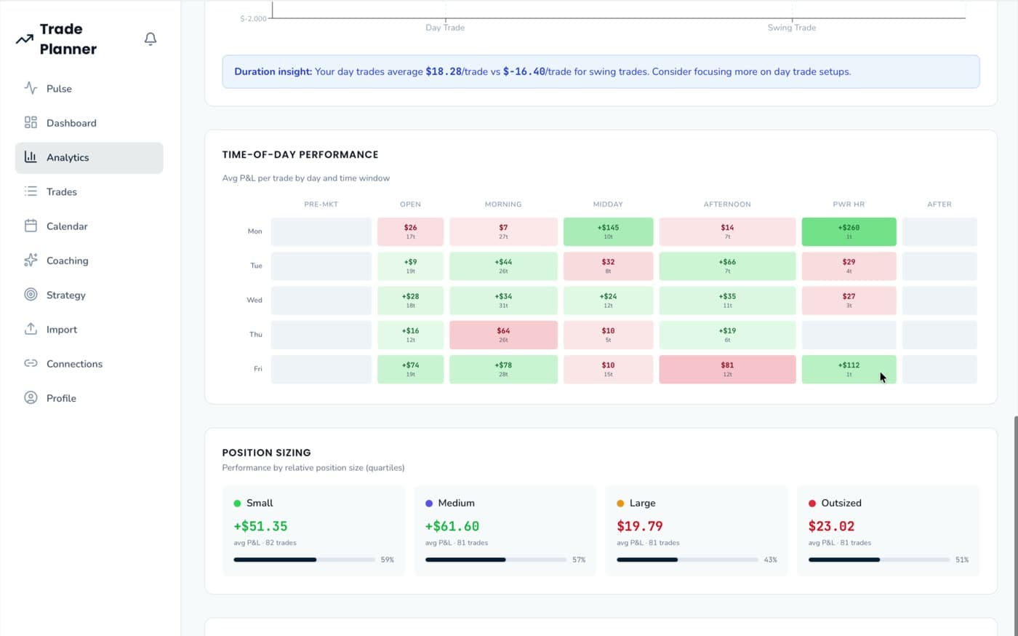This screenshot has height=636, width=1018.
Task: Click the PWR HR column header
Action: pyautogui.click(x=849, y=204)
